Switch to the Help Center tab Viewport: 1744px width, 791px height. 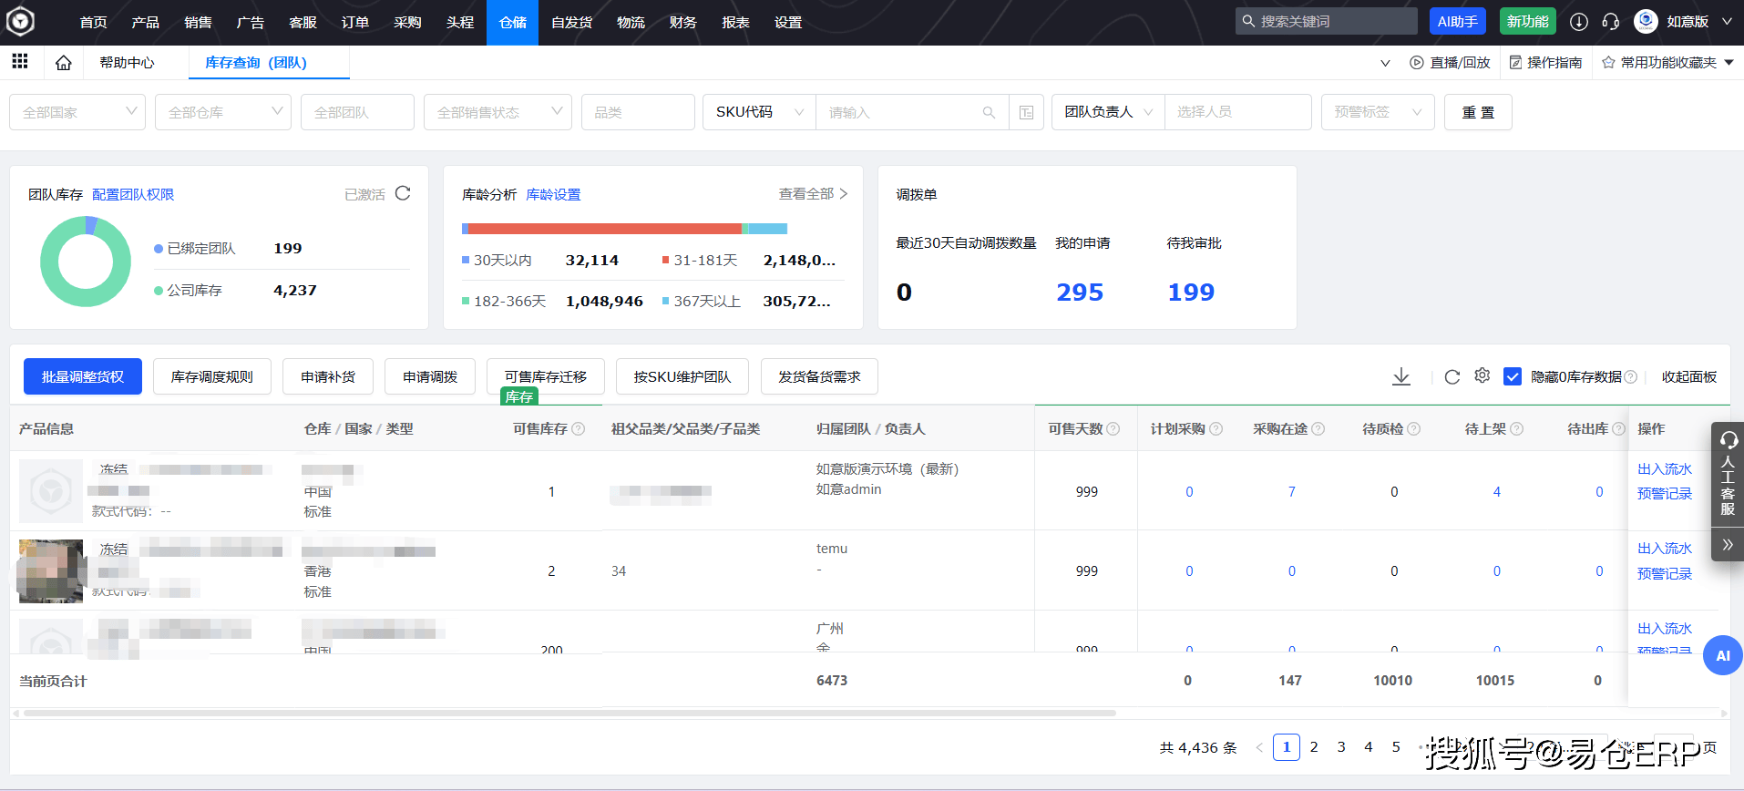coord(127,63)
